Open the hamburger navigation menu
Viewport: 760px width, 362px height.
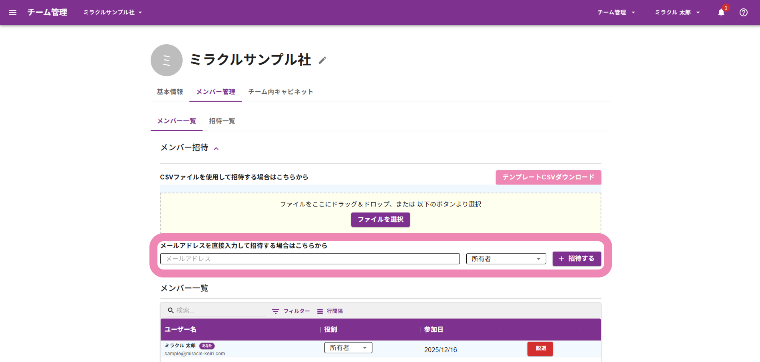[13, 12]
